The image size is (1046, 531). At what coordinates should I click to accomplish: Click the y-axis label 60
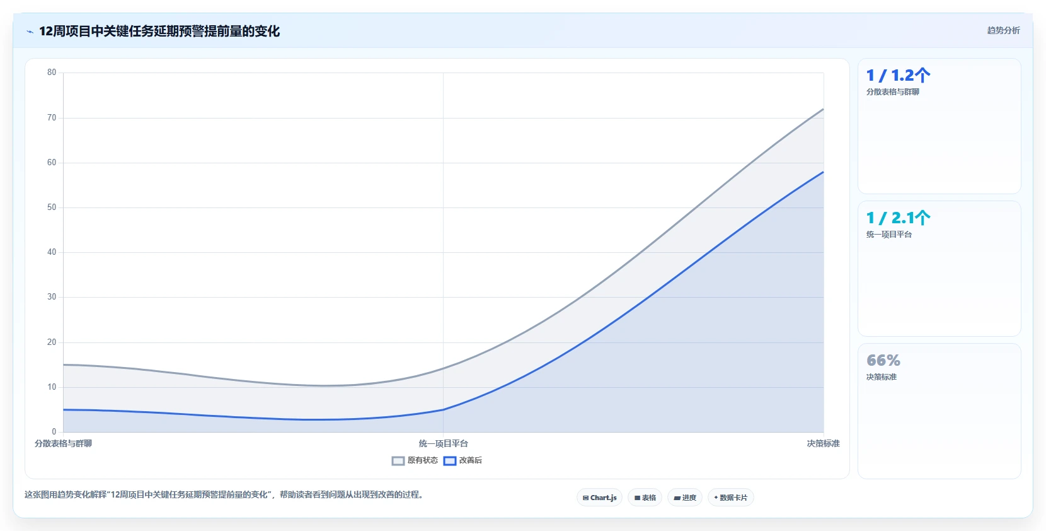[52, 163]
